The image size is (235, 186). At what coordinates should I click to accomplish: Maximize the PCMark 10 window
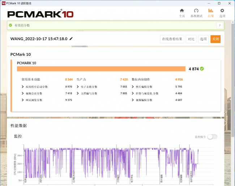pyautogui.click(x=219, y=3)
